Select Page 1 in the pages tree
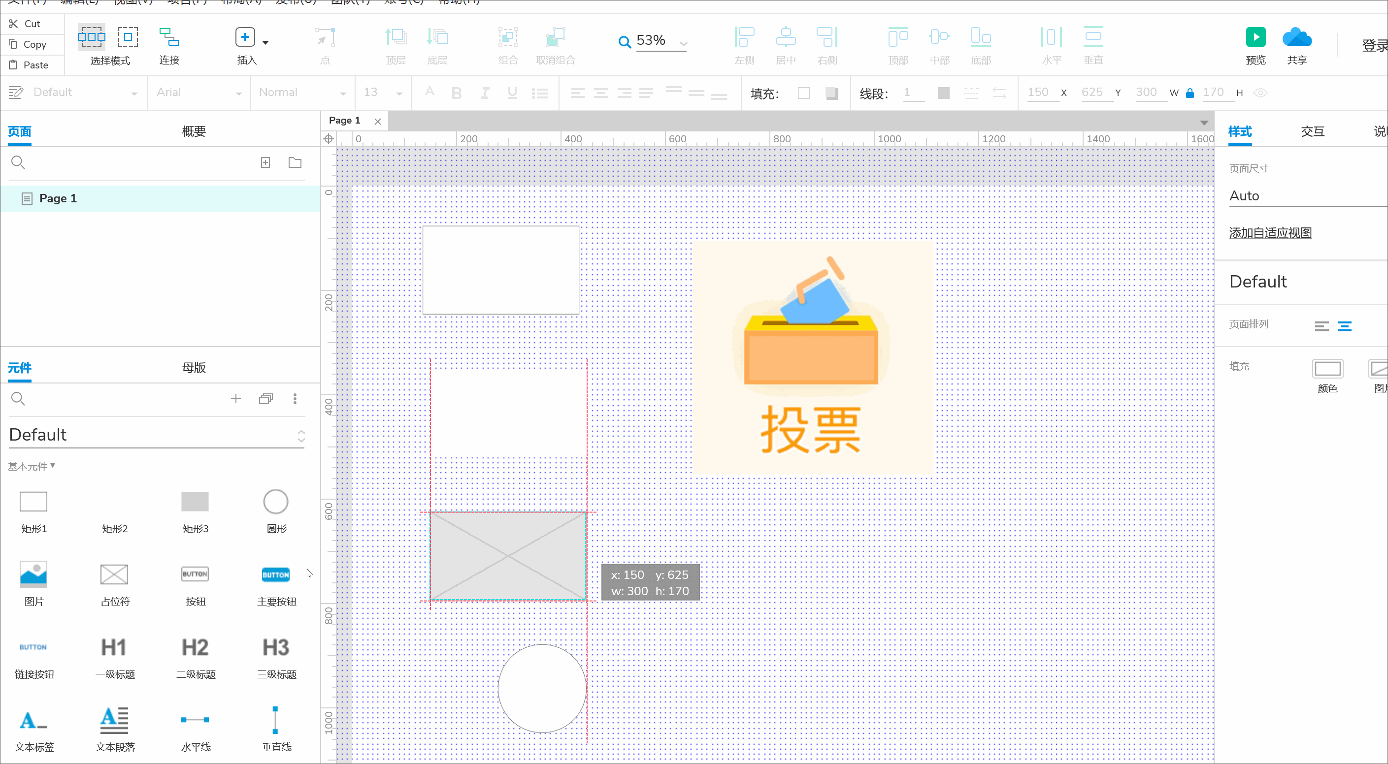Screen dimensions: 1388x764 click(58, 198)
